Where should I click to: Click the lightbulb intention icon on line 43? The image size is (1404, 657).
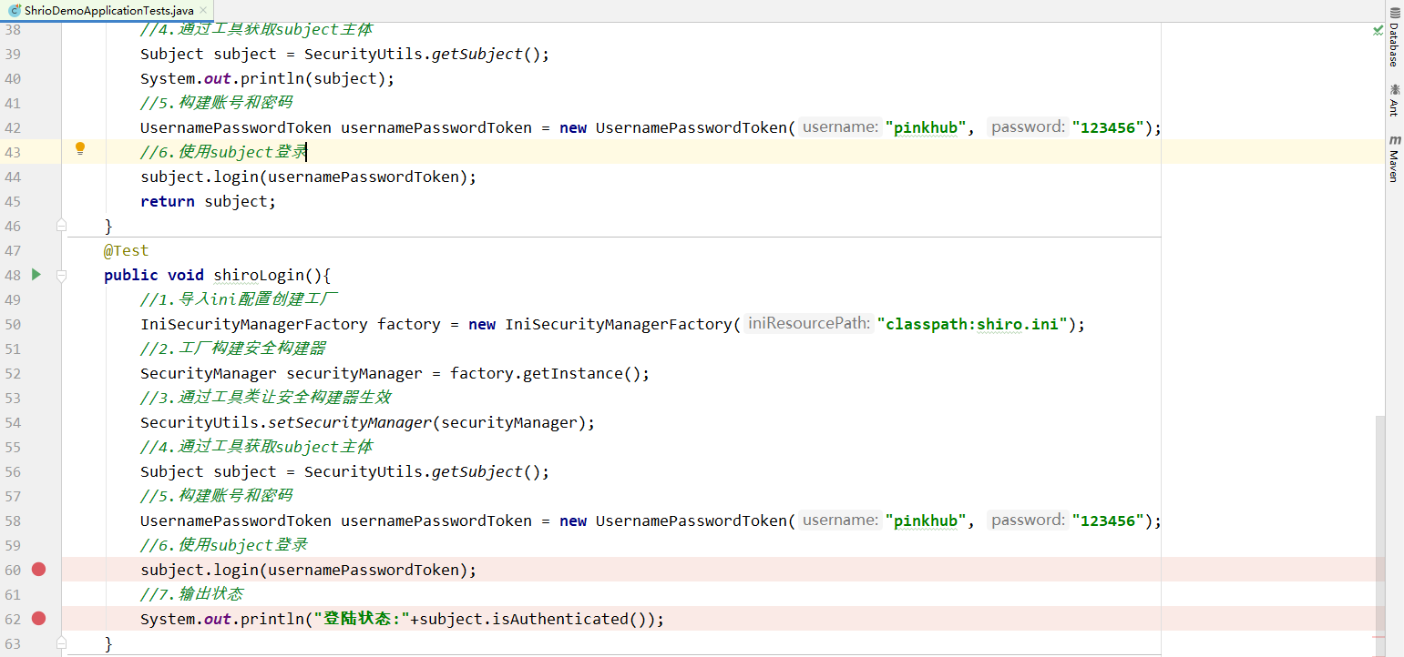[x=80, y=149]
